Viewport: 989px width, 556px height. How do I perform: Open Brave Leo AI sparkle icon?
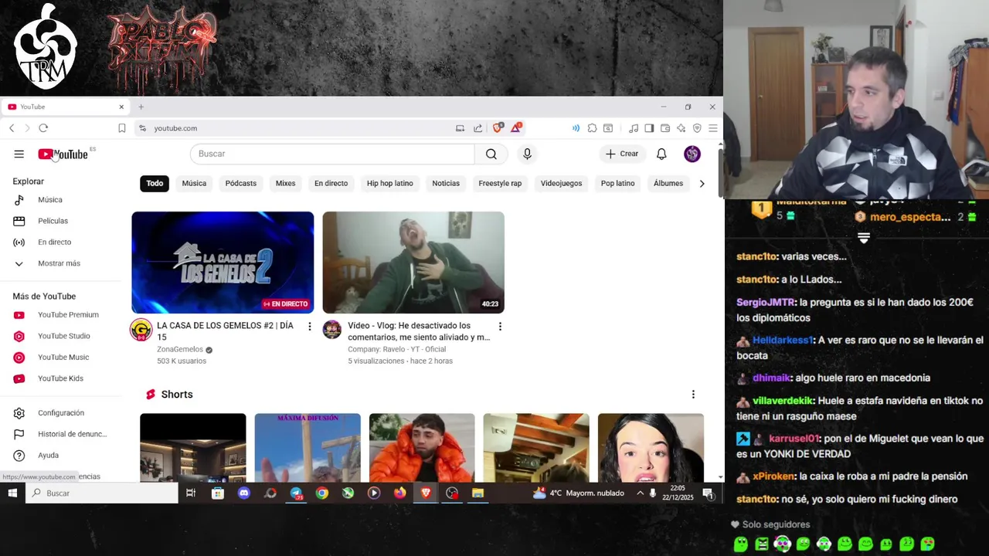tap(681, 128)
